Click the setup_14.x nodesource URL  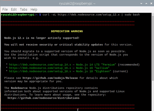point(40,65)
